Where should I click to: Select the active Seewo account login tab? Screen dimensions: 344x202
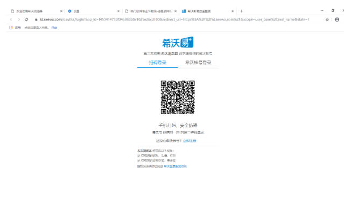tap(207, 11)
